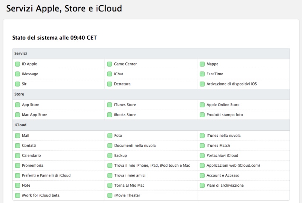Click the green status icon beside ID Apple

click(x=17, y=64)
